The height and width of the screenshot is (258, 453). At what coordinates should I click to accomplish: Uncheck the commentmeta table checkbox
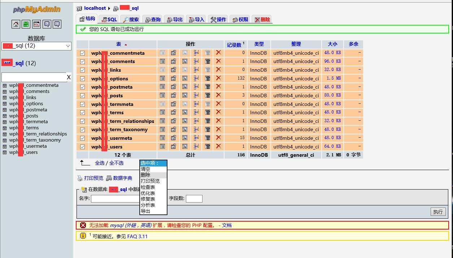[83, 53]
